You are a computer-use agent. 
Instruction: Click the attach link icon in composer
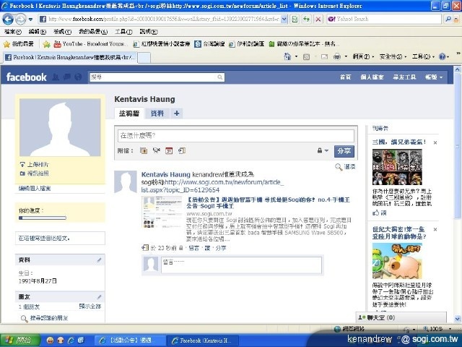[180, 150]
